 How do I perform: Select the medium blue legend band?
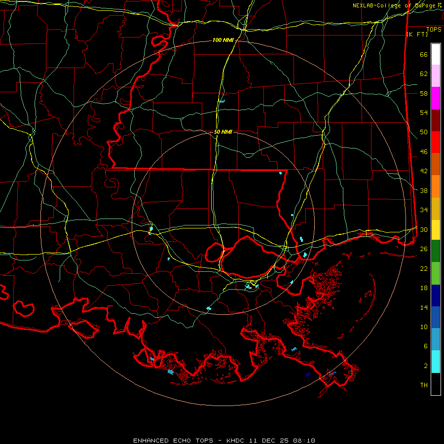tap(436, 317)
